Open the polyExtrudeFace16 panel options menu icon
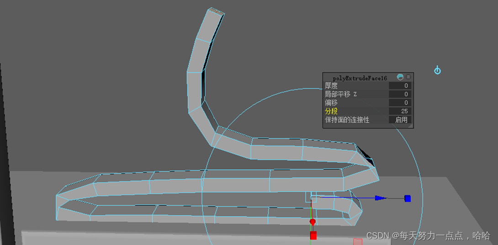Viewport: 498px width, 245px height. [x=408, y=77]
